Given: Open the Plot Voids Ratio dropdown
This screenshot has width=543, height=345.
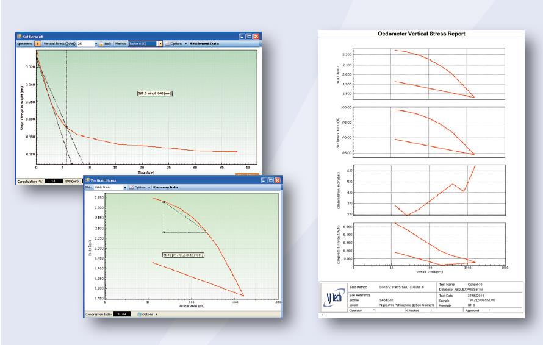Looking at the screenshot, I should pyautogui.click(x=124, y=187).
